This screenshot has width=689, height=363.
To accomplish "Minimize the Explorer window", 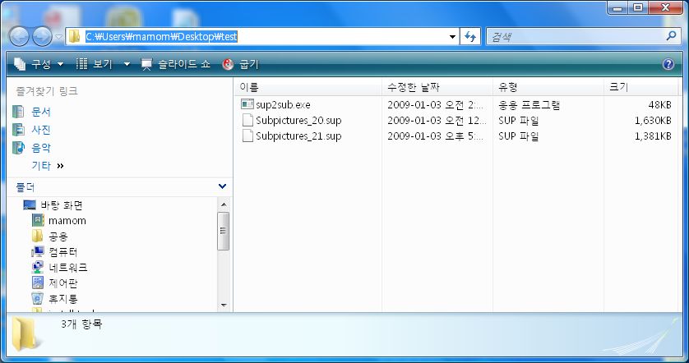I will coord(617,8).
